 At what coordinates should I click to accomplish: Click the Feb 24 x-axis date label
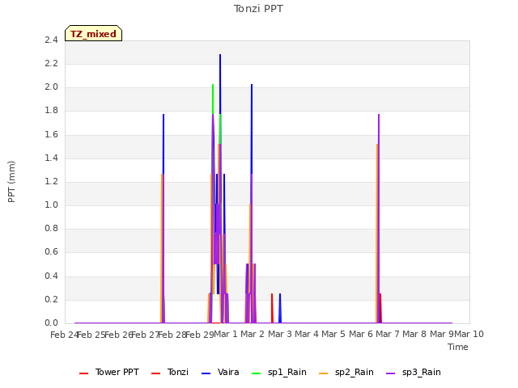65,335
